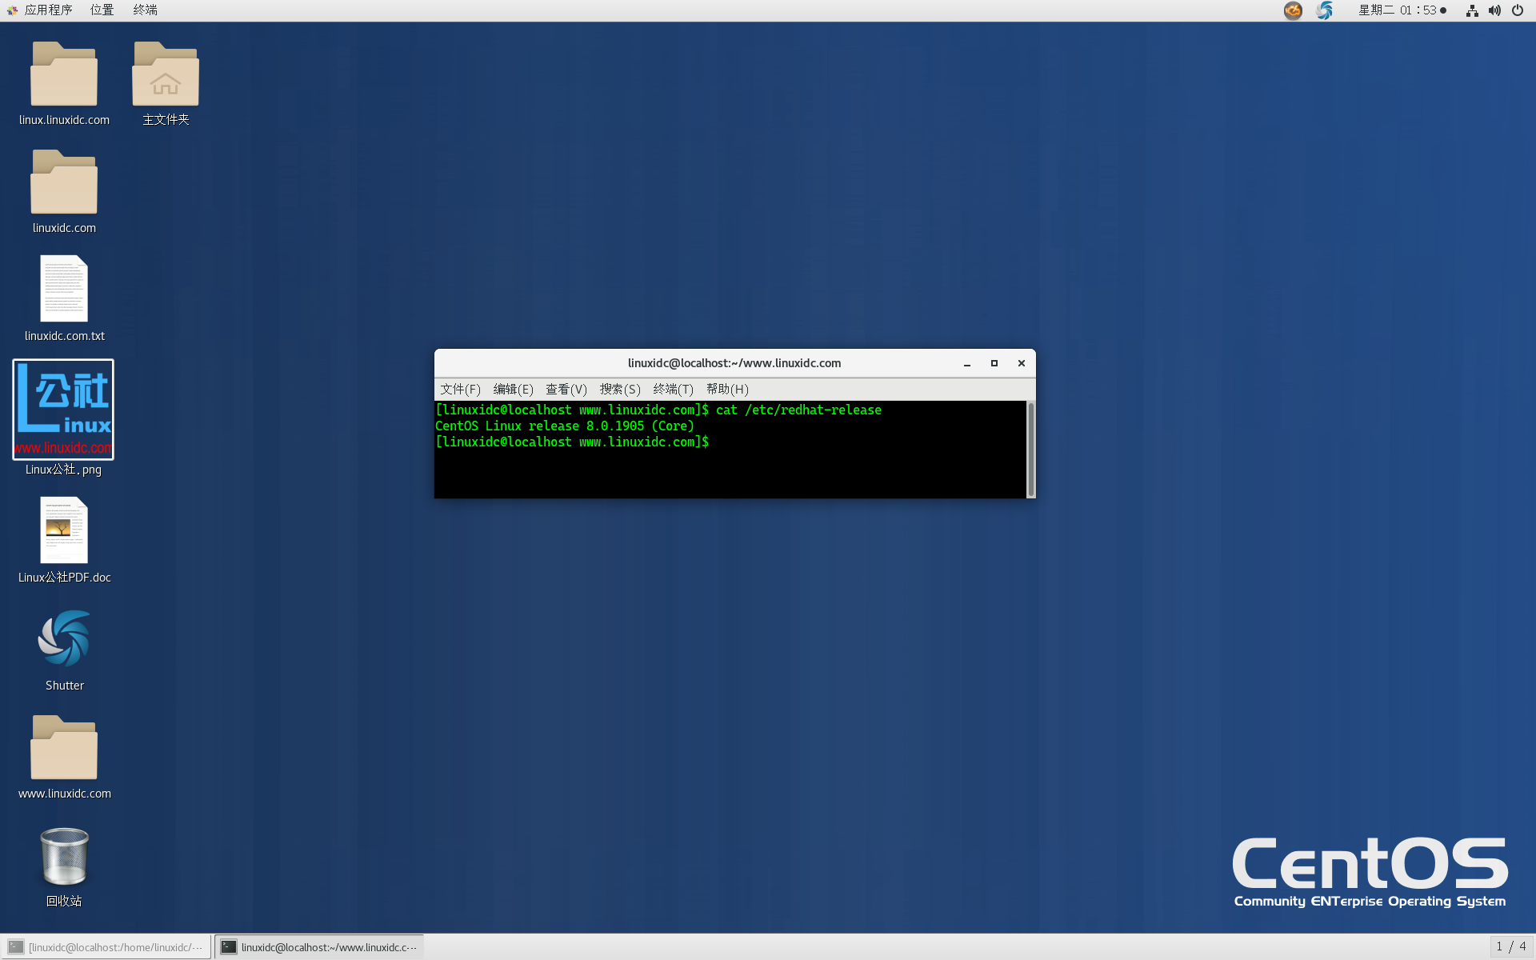Image resolution: width=1536 pixels, height=960 pixels.
Task: Click the orange tray icon in top bar
Action: [1293, 10]
